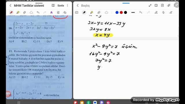Select answer A) 4 for question 10
The image size is (185, 104).
coord(11,41)
